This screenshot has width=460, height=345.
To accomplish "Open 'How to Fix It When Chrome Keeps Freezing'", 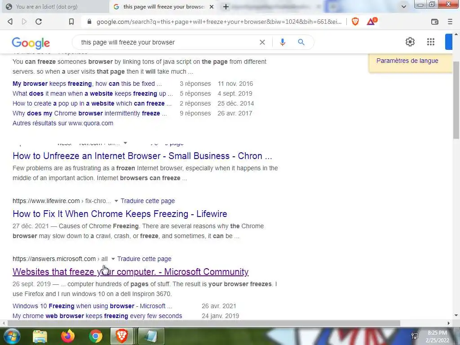I will 119,213.
